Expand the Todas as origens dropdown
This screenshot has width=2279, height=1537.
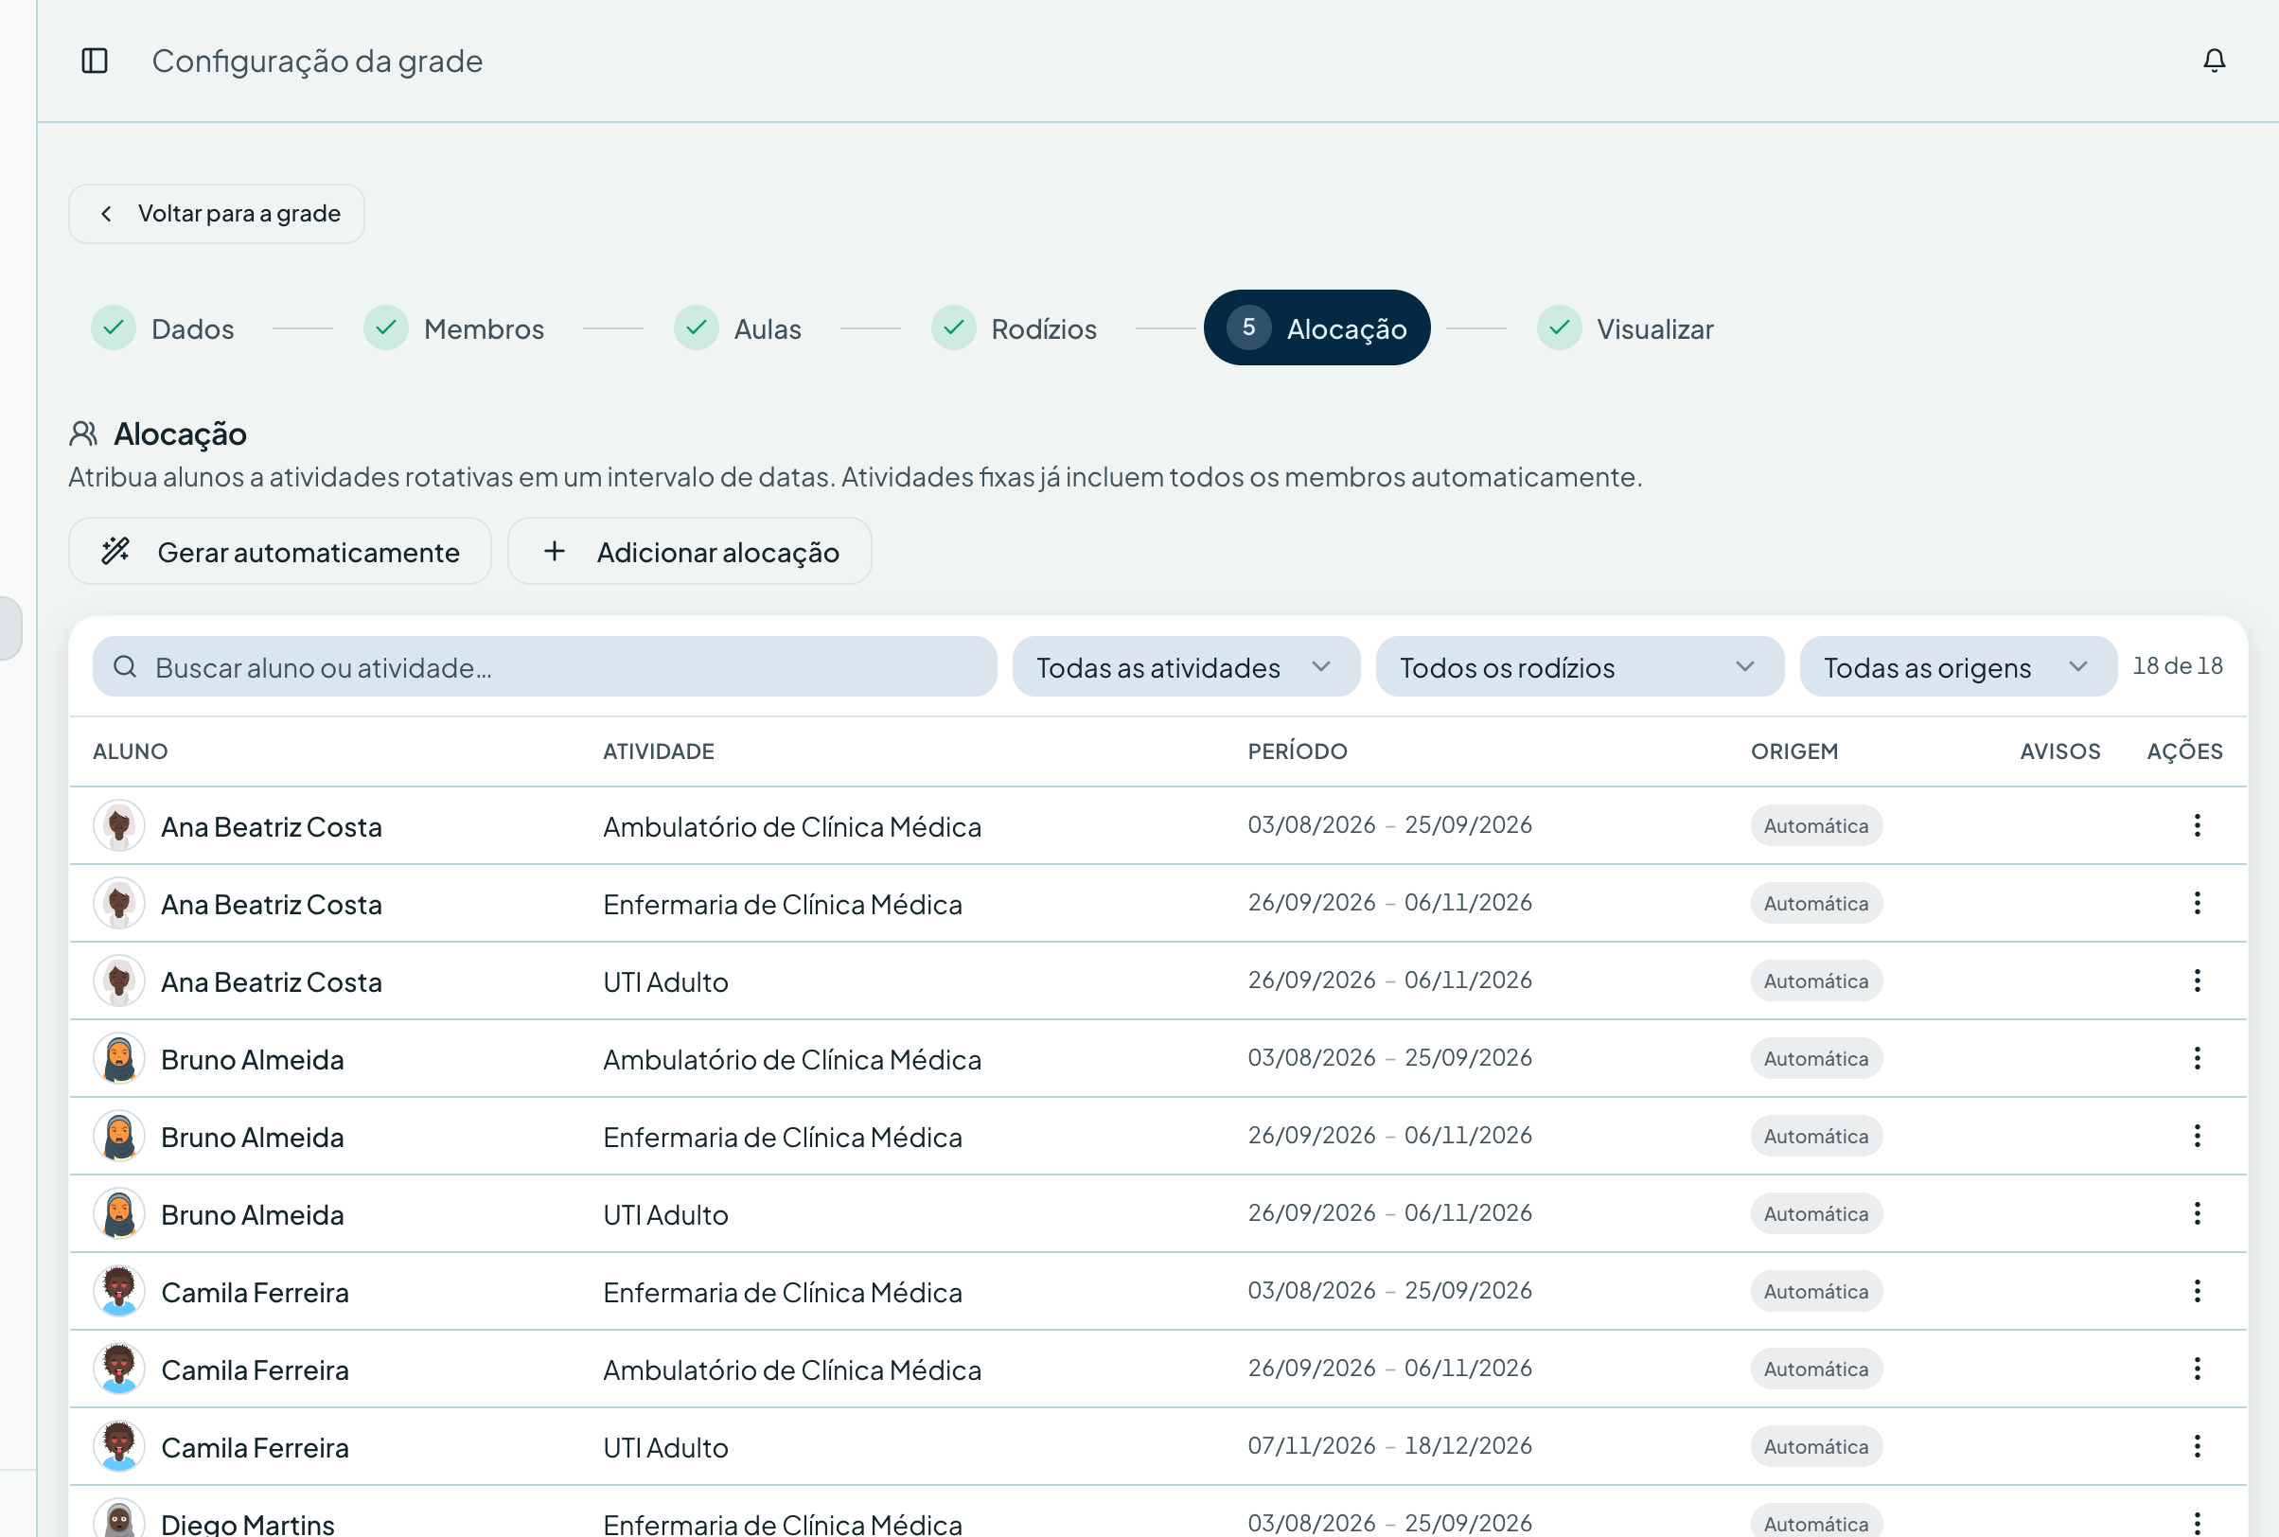coord(1957,666)
